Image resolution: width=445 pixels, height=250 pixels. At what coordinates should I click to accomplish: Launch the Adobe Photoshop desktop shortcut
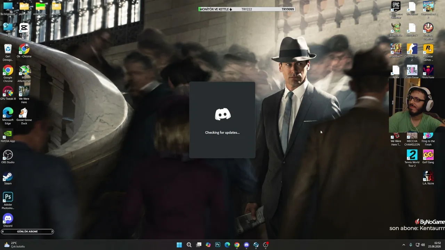point(8,201)
